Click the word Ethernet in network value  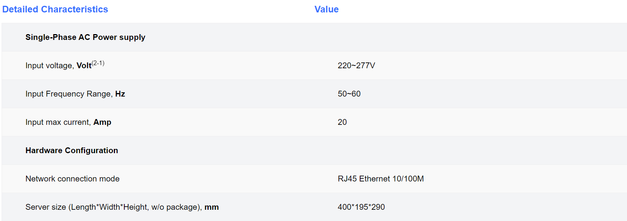pos(374,179)
